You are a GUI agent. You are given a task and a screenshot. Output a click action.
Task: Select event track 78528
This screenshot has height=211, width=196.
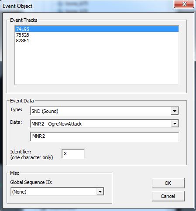coord(97,35)
